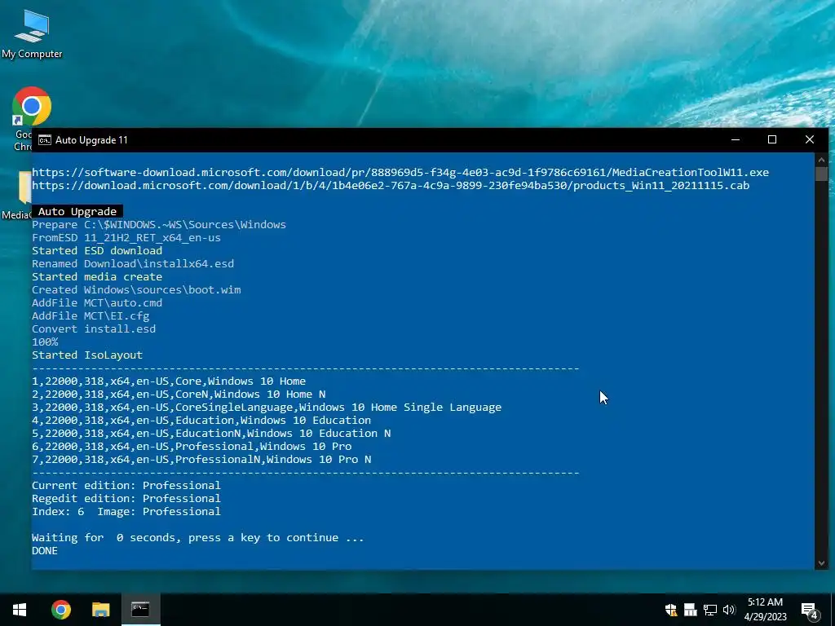Click the Current edition: Professional line
The width and height of the screenshot is (835, 626).
(x=126, y=486)
